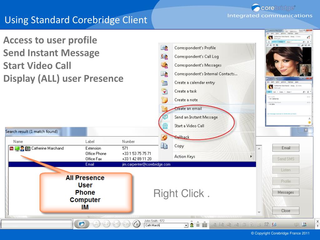Click the red IM presence icon beside Catherine Marchand
The height and width of the screenshot is (240, 320).
point(12,148)
